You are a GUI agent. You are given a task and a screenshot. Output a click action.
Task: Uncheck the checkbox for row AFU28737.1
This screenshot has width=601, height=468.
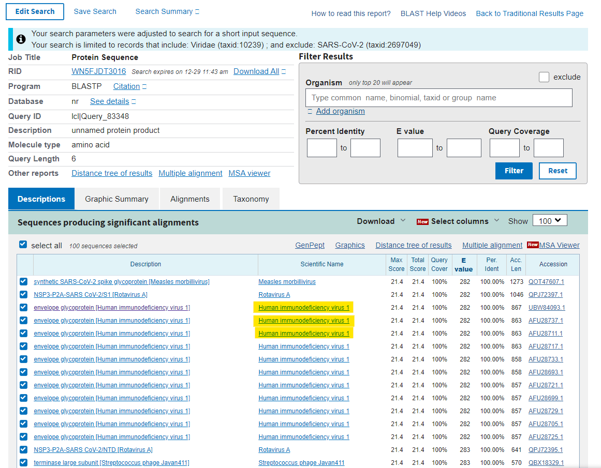coord(23,320)
